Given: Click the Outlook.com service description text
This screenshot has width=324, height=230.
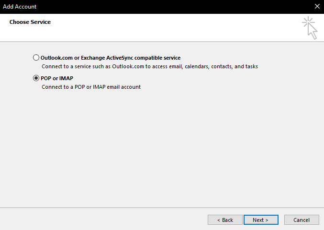Looking at the screenshot, I should tap(149, 67).
